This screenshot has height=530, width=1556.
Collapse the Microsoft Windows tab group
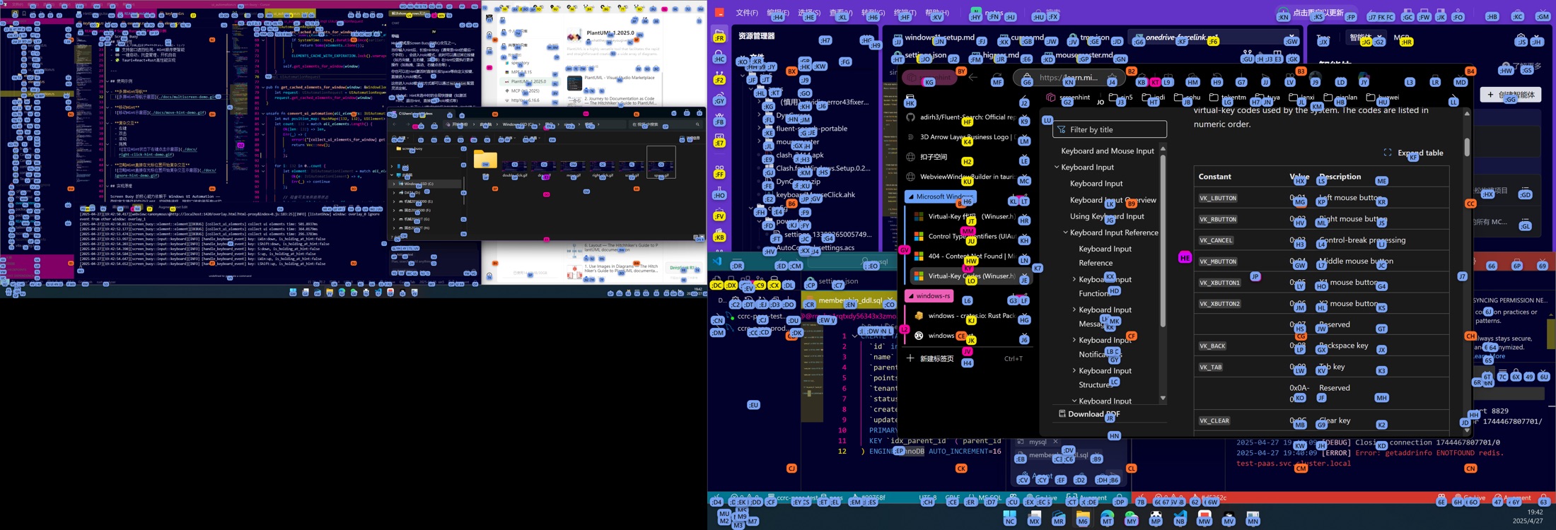tap(941, 196)
